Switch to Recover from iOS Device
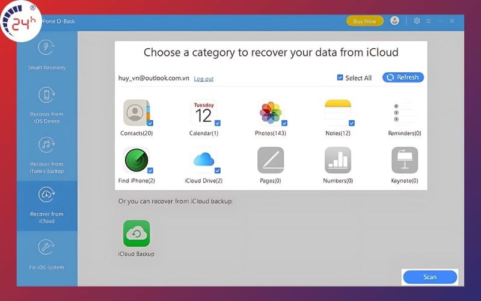This screenshot has width=481, height=301. pyautogui.click(x=47, y=105)
